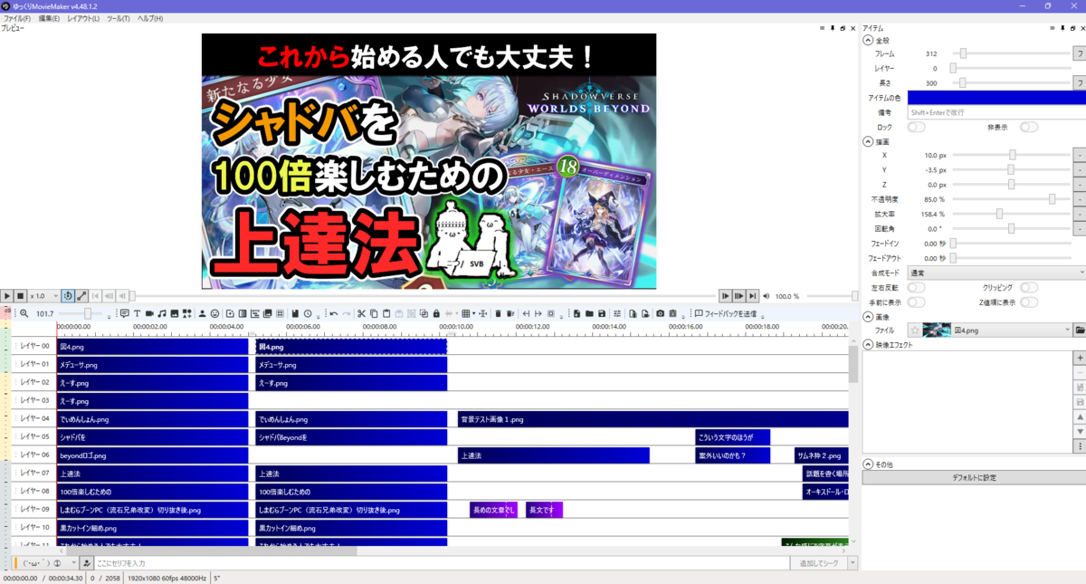Delete selected item with trash icon

pos(498,313)
